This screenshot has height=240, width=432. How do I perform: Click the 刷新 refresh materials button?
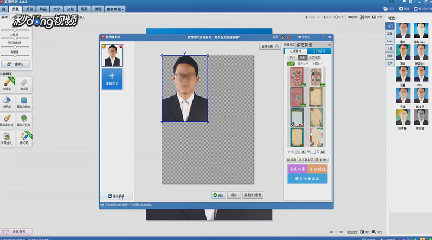(292, 160)
